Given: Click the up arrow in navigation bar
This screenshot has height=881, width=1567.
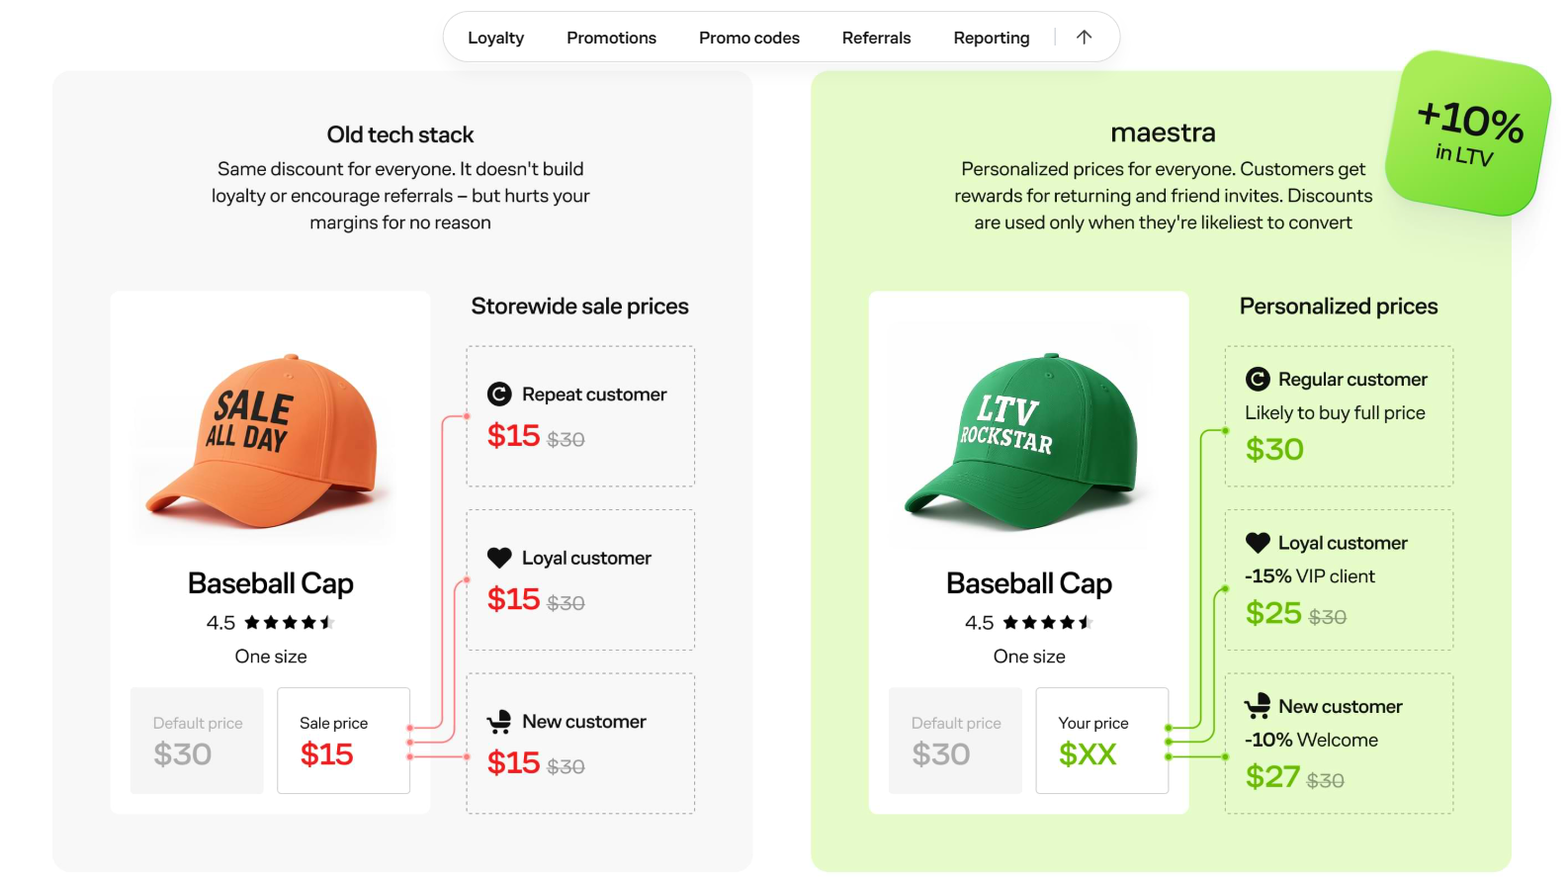Looking at the screenshot, I should point(1084,38).
